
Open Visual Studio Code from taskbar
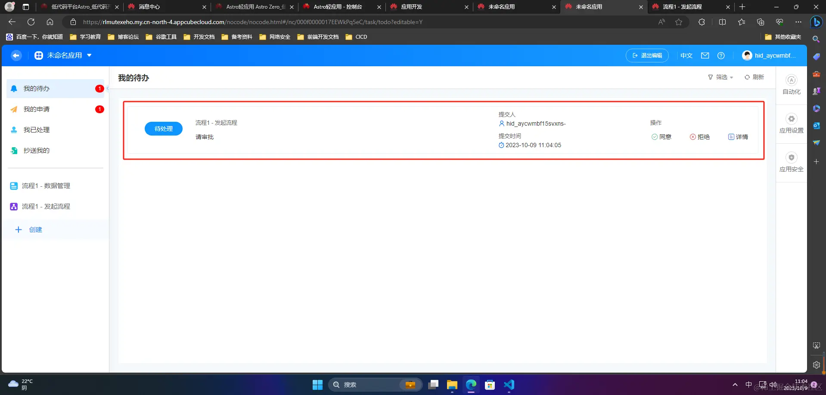pyautogui.click(x=509, y=385)
